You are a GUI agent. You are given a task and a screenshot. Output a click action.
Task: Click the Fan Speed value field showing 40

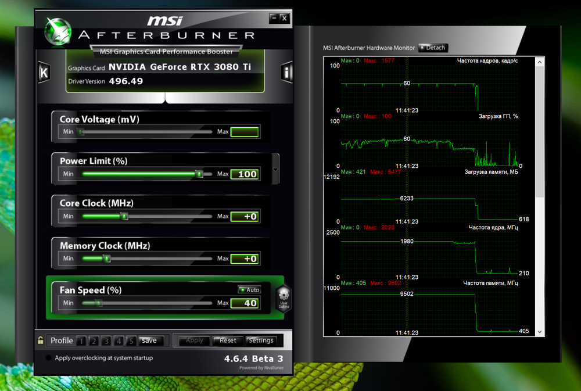pyautogui.click(x=245, y=303)
